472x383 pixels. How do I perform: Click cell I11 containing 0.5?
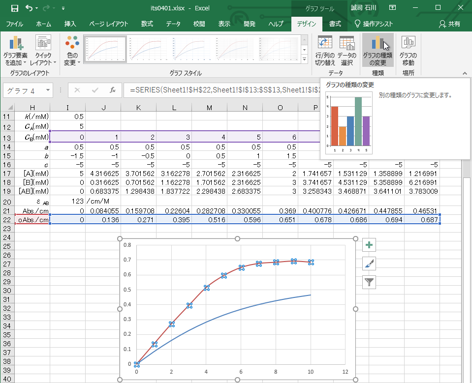(68, 117)
